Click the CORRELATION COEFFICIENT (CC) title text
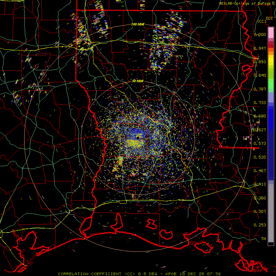Screen dimensions: 276x276 point(97,274)
